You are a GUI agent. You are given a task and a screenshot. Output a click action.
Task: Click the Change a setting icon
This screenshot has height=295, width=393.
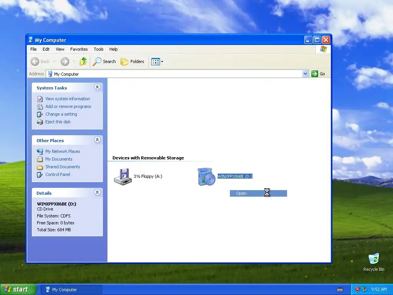click(x=40, y=114)
